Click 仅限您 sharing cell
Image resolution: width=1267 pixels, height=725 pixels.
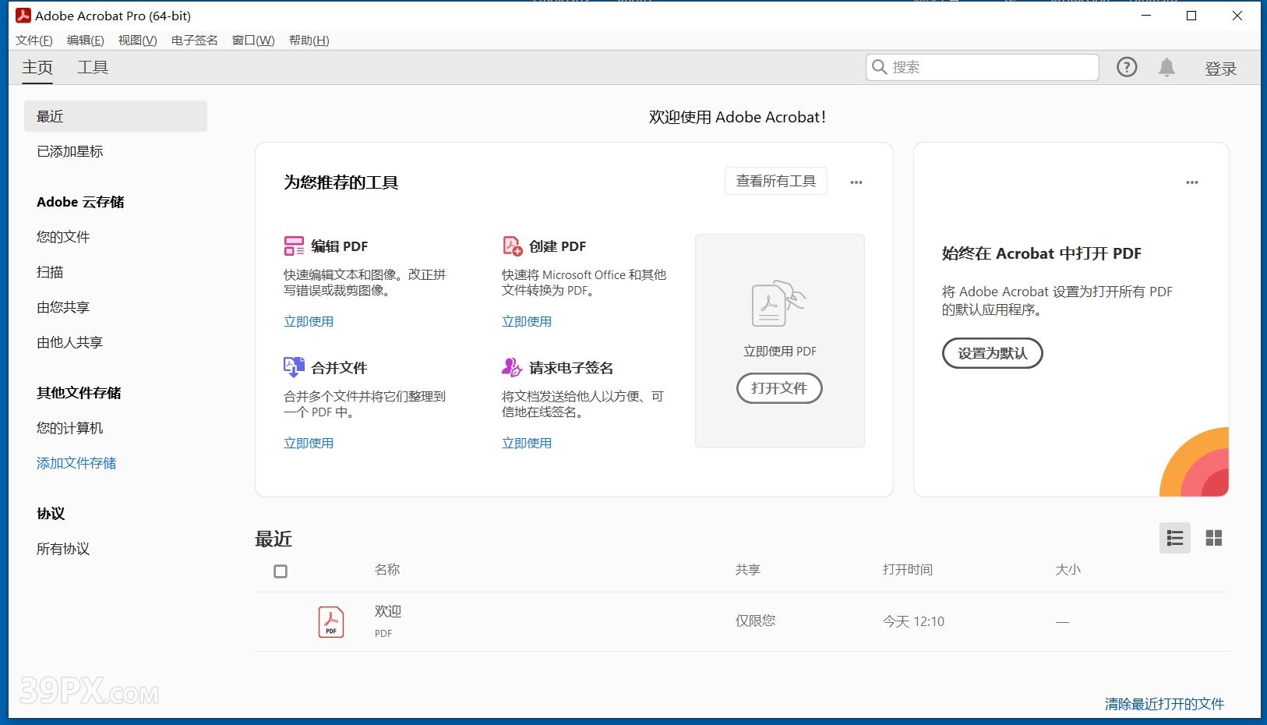click(x=756, y=621)
